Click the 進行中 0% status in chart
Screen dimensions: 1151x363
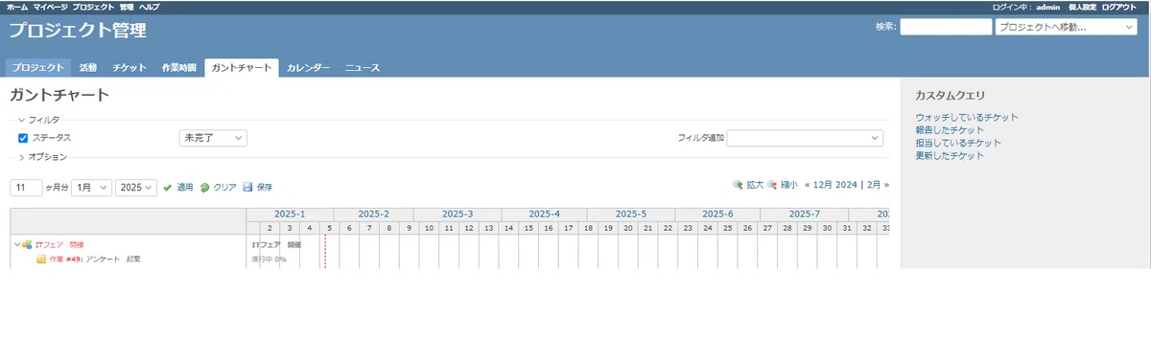[269, 259]
